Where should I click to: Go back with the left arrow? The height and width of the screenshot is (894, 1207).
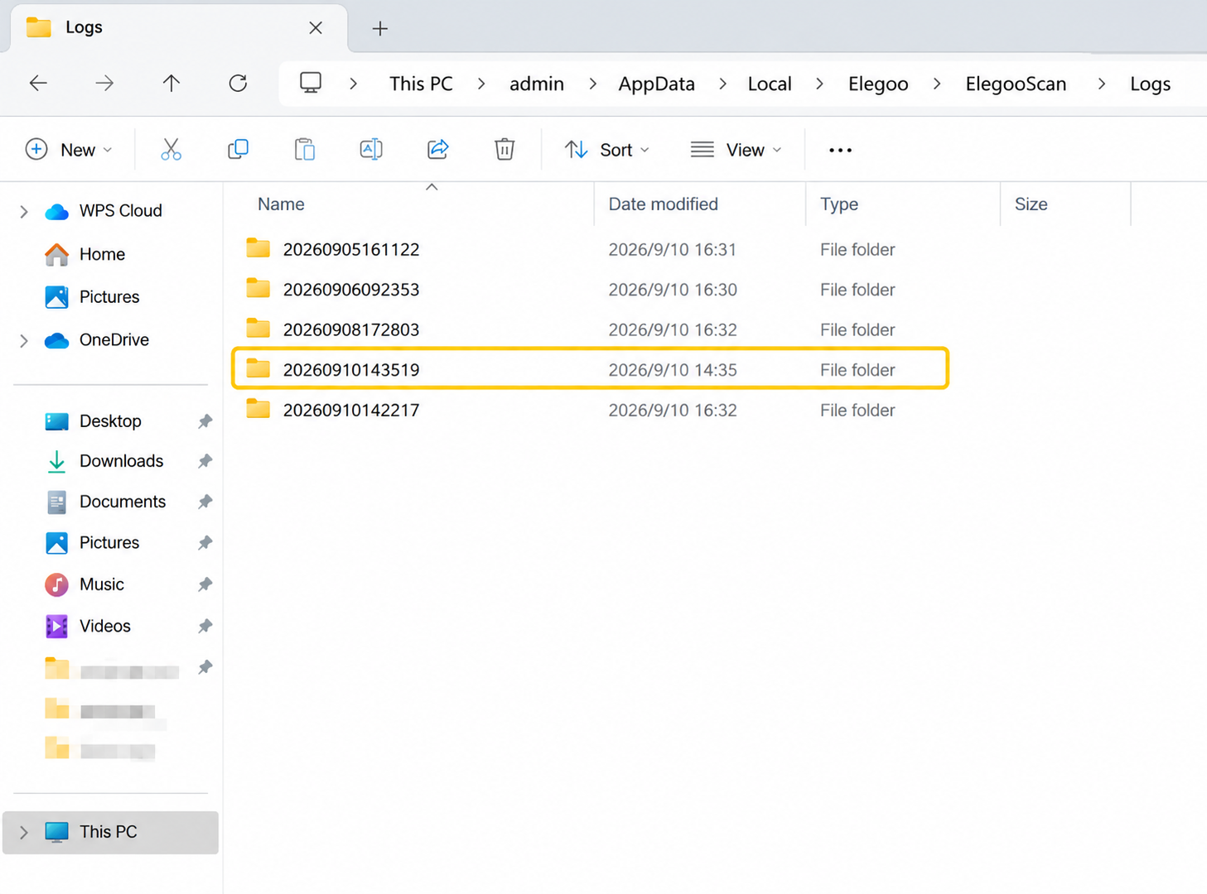38,83
